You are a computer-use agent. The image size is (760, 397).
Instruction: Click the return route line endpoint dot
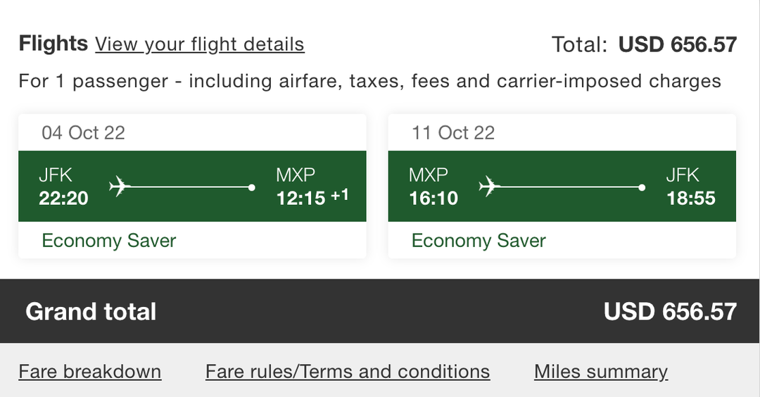(x=642, y=187)
